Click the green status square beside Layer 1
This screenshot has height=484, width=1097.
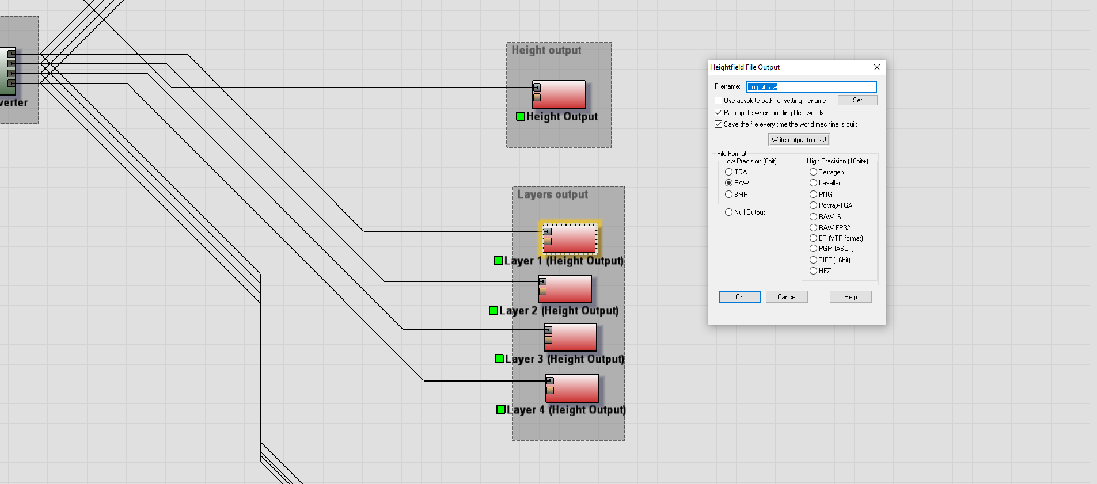(x=499, y=260)
